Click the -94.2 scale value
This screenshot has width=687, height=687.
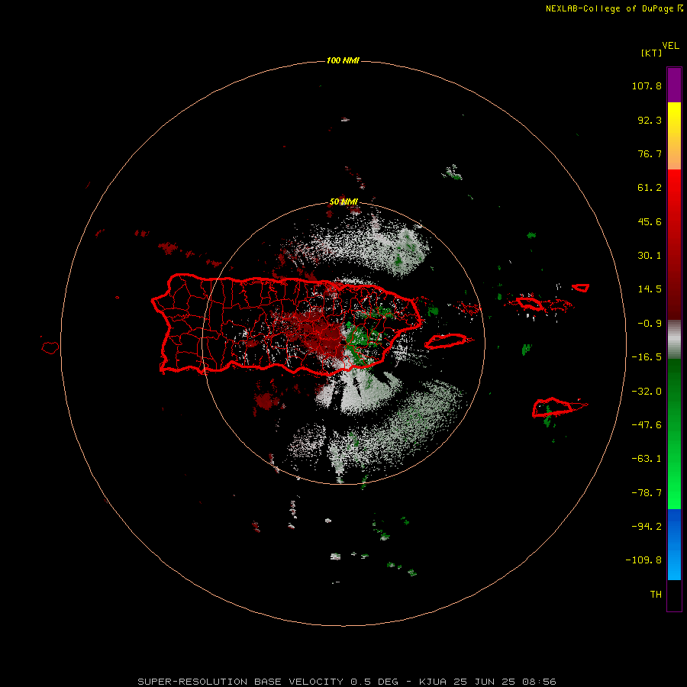(x=647, y=527)
